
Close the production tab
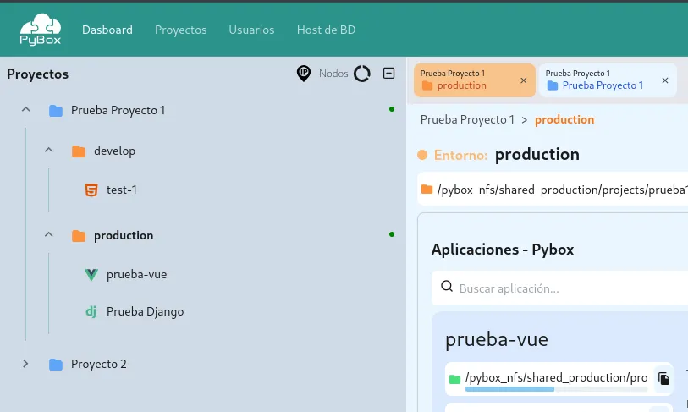(x=524, y=80)
